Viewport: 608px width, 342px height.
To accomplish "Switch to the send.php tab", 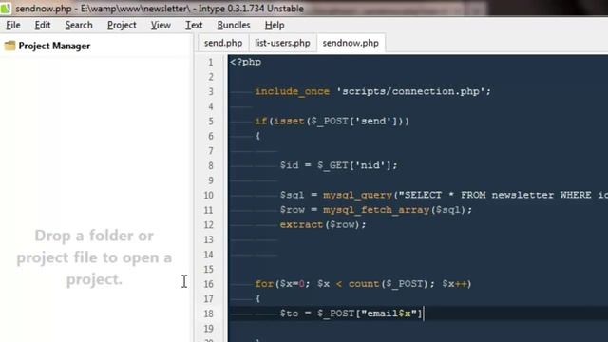I will tap(223, 43).
